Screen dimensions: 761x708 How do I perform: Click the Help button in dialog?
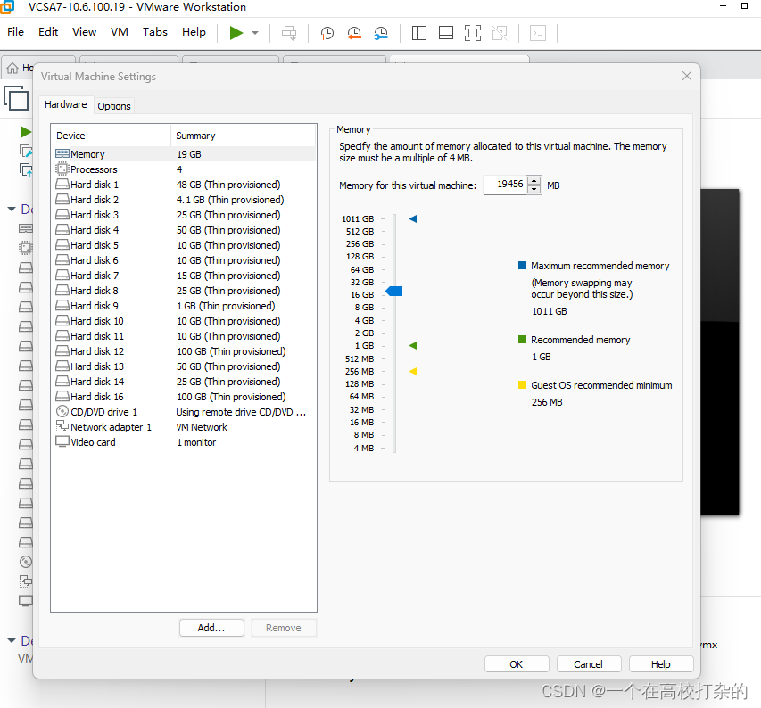click(660, 664)
